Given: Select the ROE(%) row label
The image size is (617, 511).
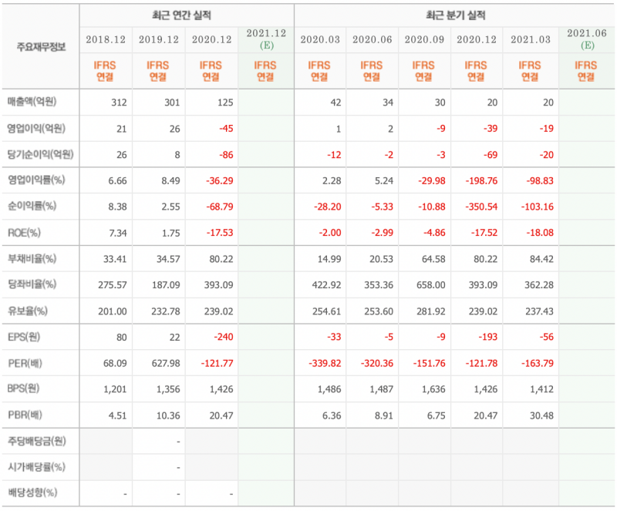Looking at the screenshot, I should point(25,233).
